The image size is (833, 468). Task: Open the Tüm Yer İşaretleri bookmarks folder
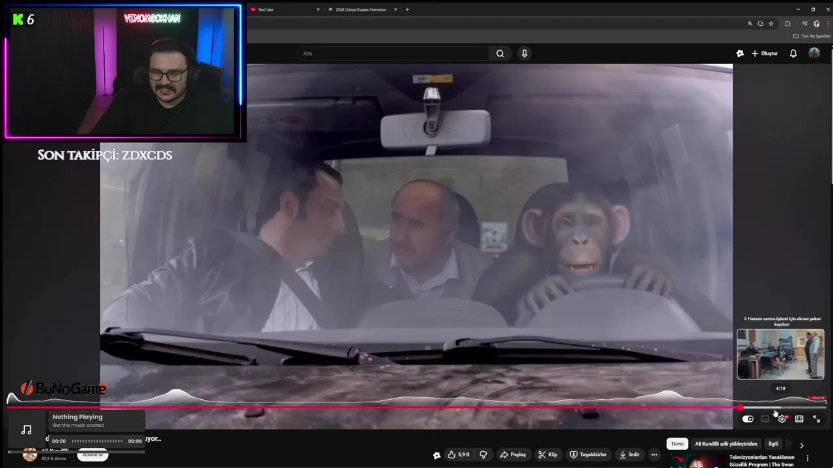tap(812, 36)
